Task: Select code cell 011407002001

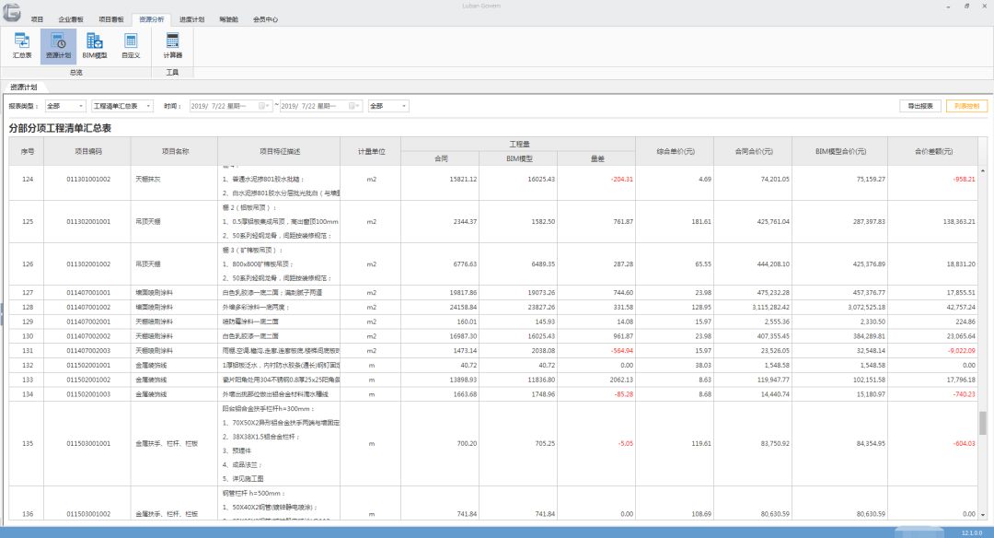Action: (88, 322)
